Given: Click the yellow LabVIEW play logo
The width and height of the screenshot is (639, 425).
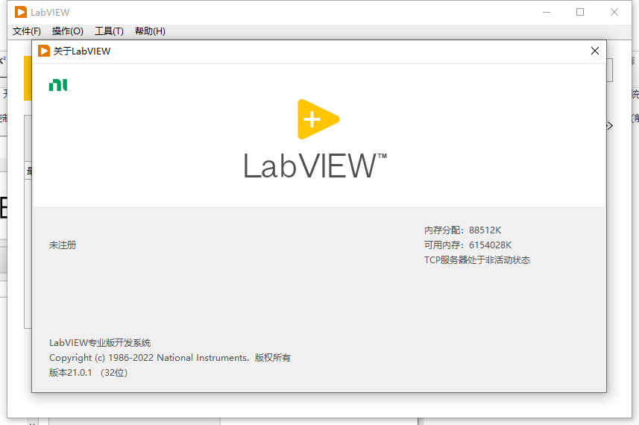Looking at the screenshot, I should pyautogui.click(x=318, y=119).
